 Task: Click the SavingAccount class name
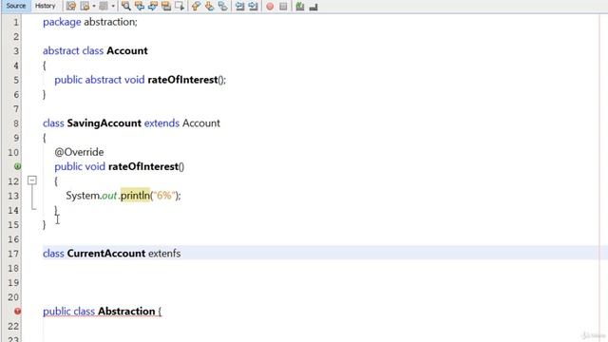click(x=104, y=123)
